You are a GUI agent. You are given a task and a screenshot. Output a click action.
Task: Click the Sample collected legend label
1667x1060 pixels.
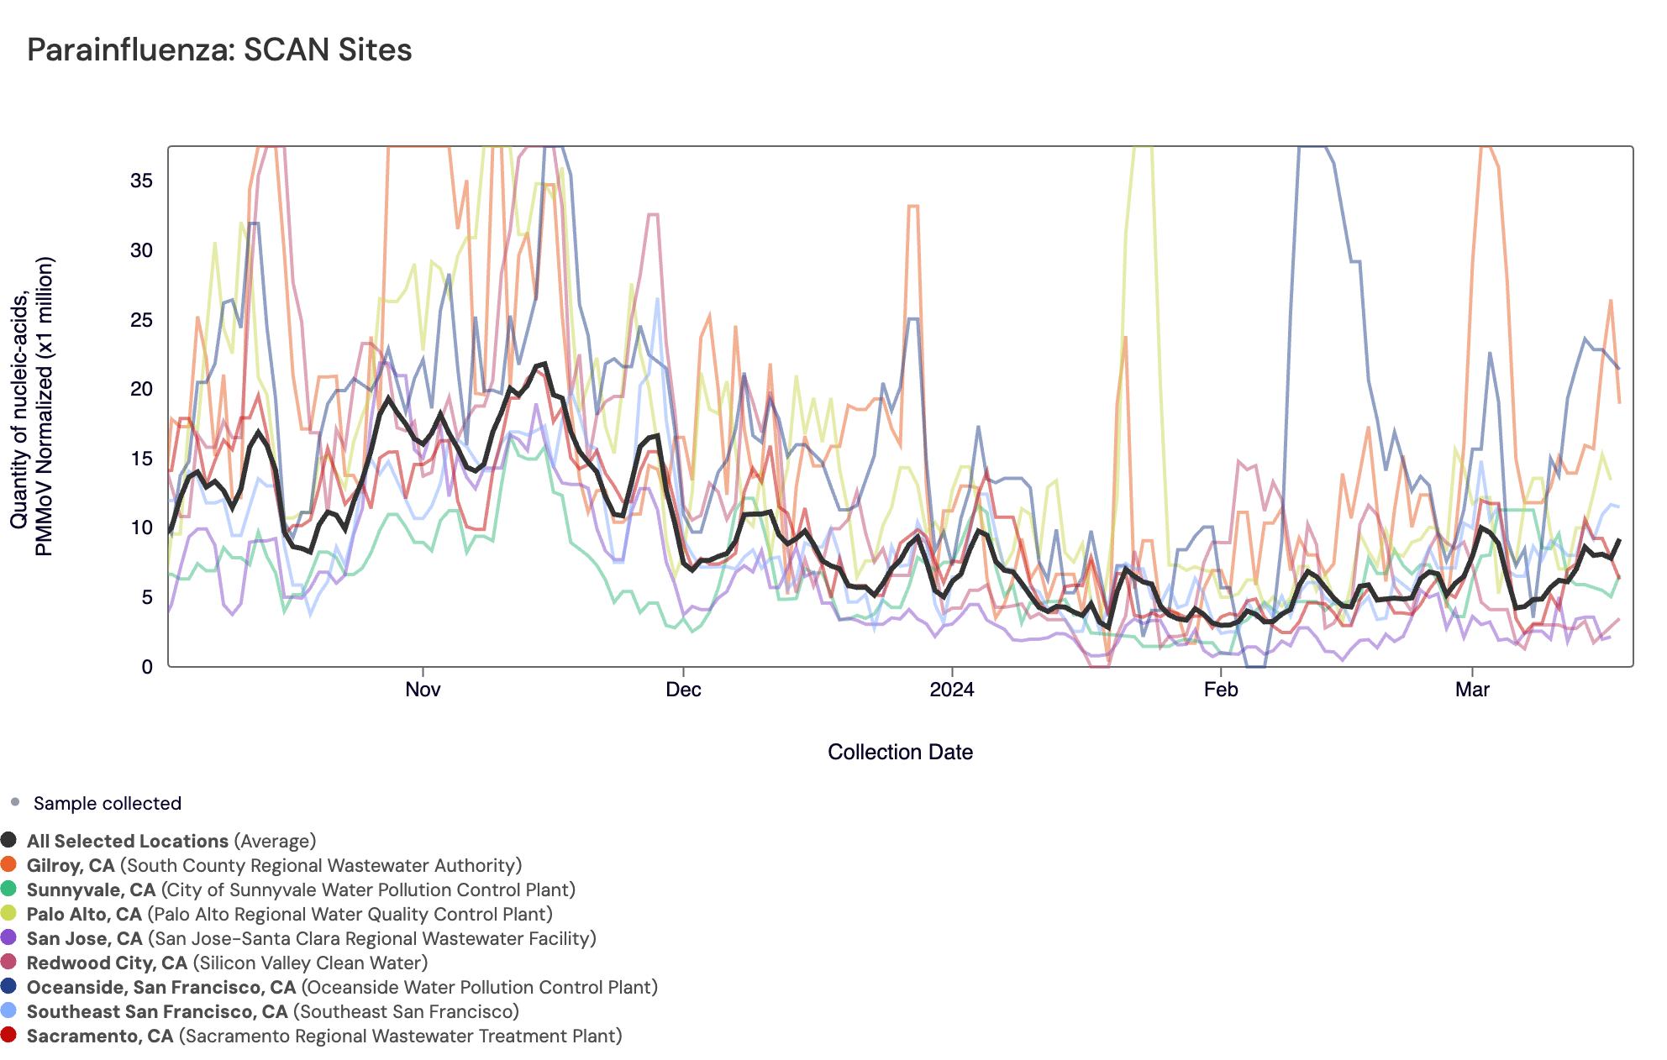[x=107, y=803]
